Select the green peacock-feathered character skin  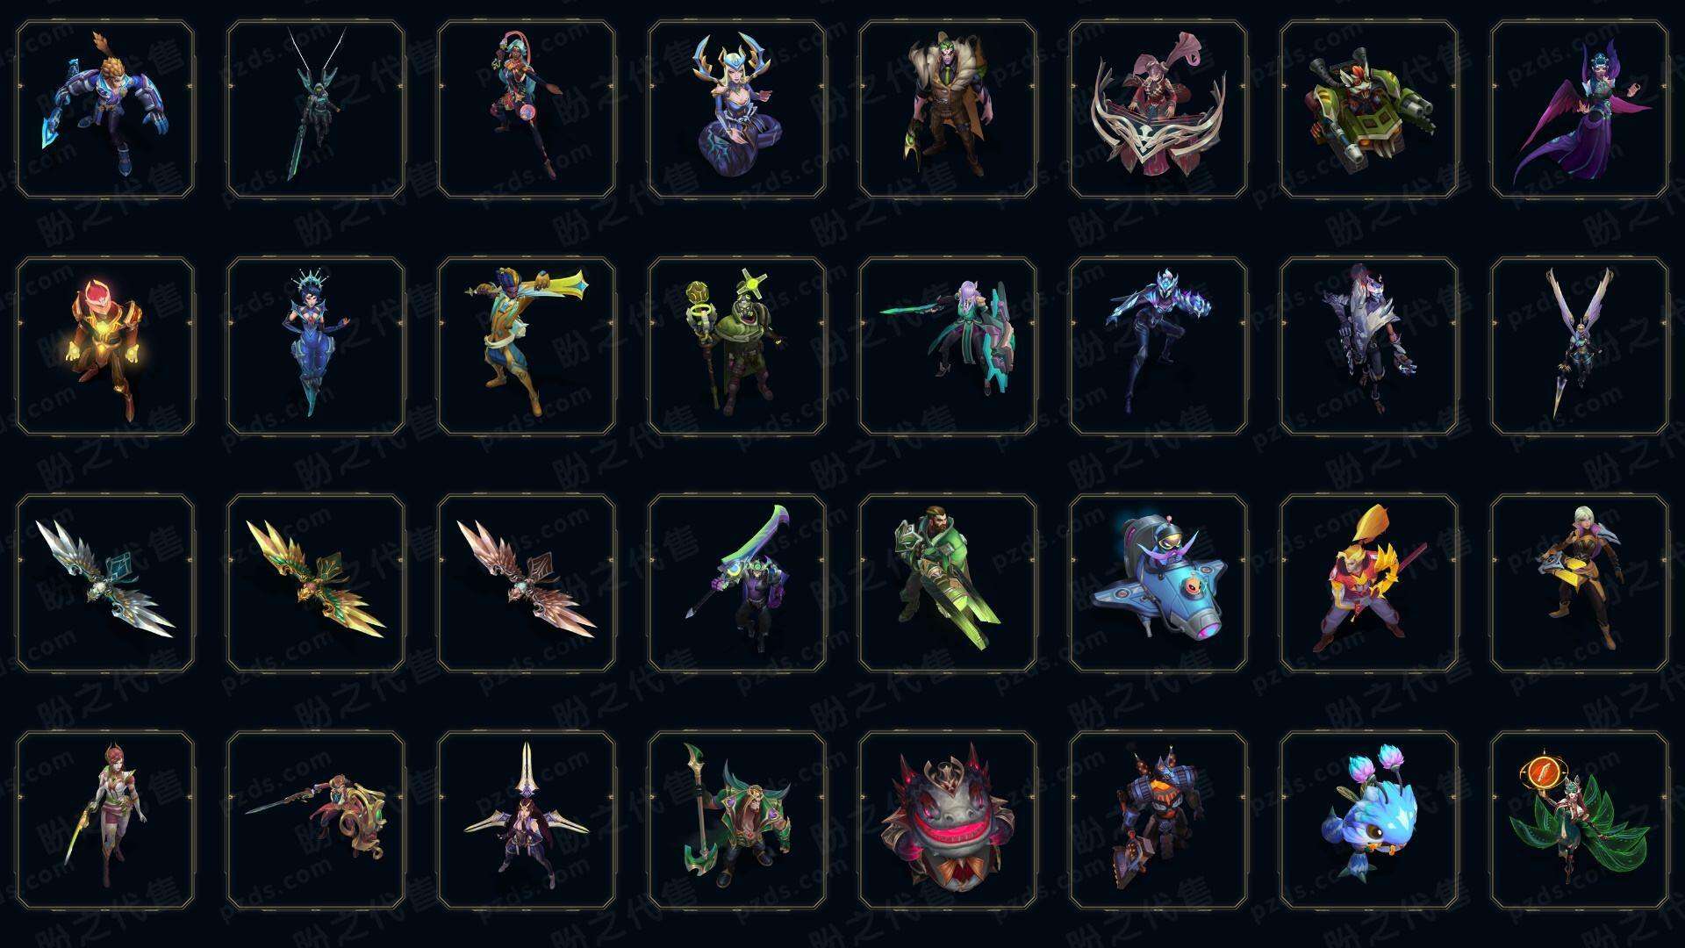tap(1580, 820)
